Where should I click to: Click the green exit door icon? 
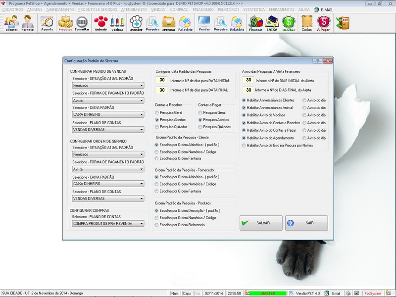(343, 23)
